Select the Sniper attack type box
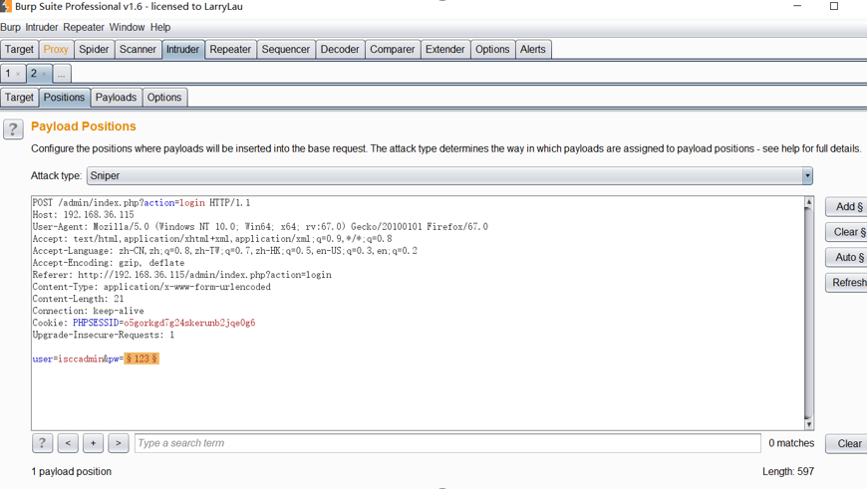 coord(449,175)
